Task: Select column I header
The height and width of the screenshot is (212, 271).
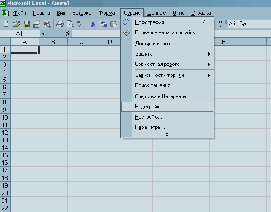Action: (252, 42)
